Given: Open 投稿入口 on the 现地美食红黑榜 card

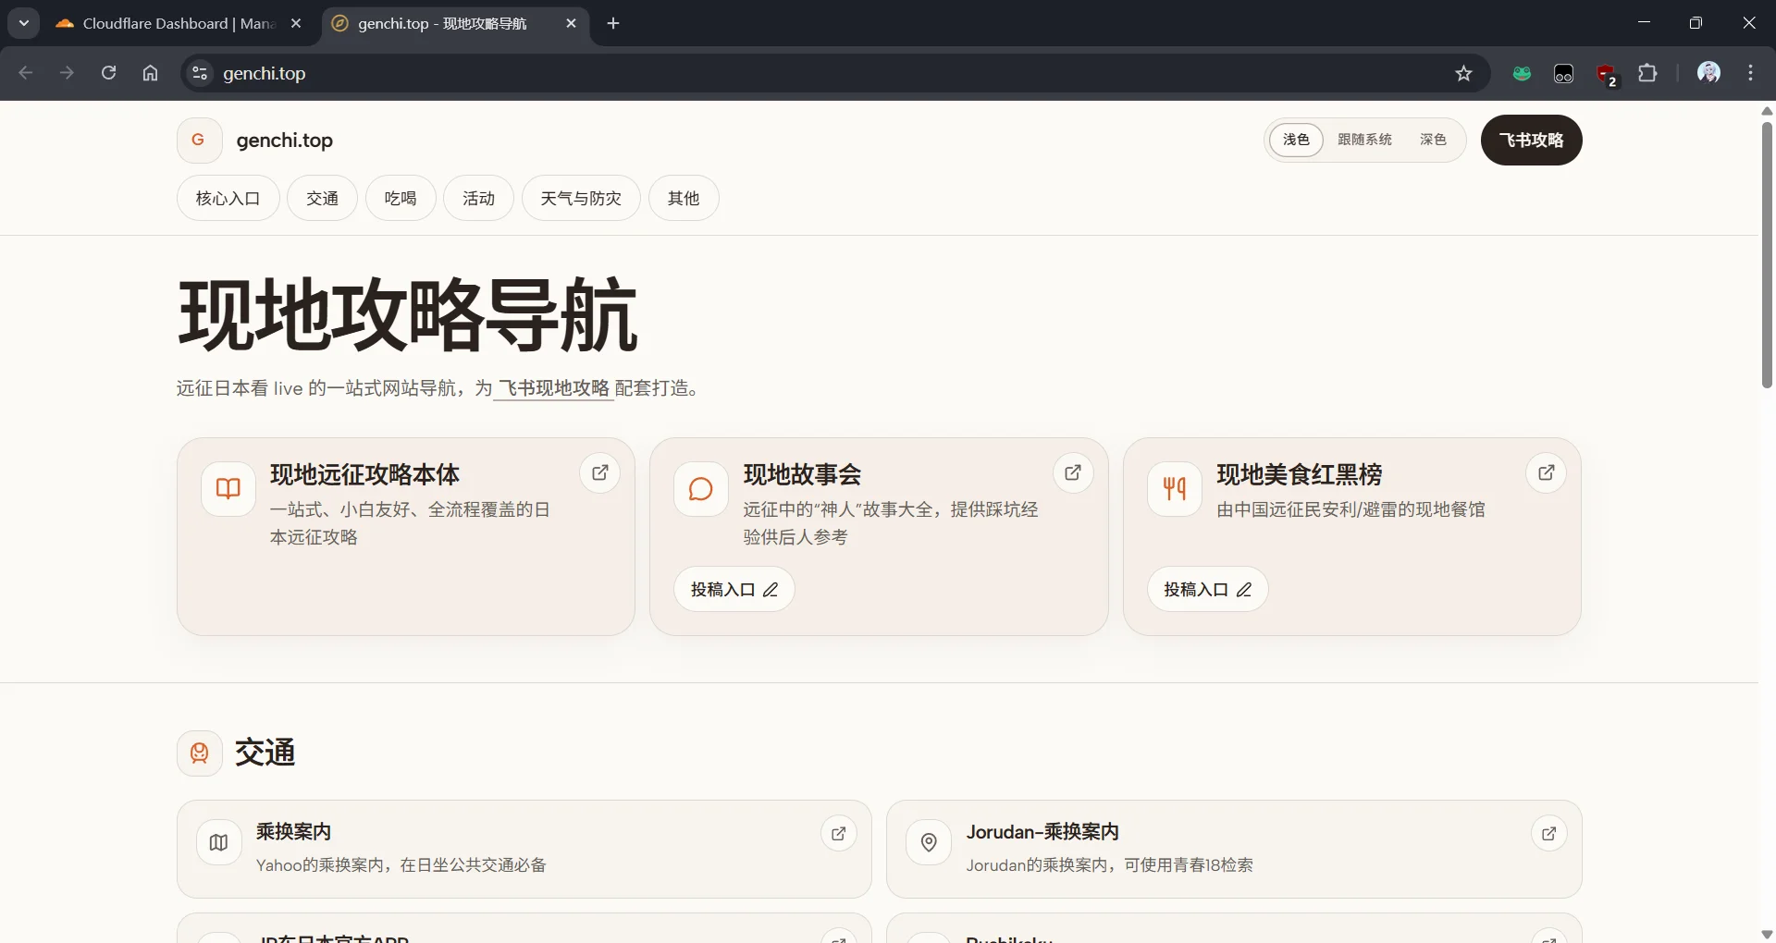Looking at the screenshot, I should (1207, 589).
